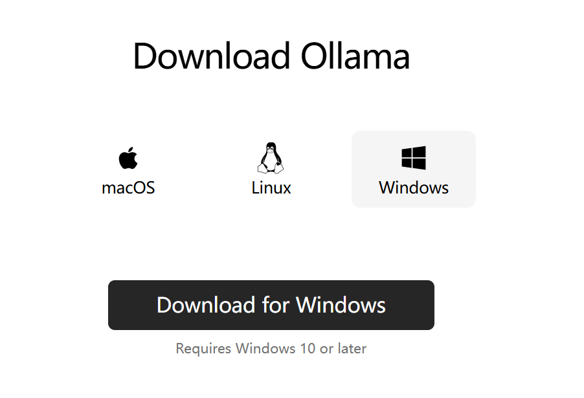
Task: Click the Download for Windows button
Action: [x=271, y=305]
